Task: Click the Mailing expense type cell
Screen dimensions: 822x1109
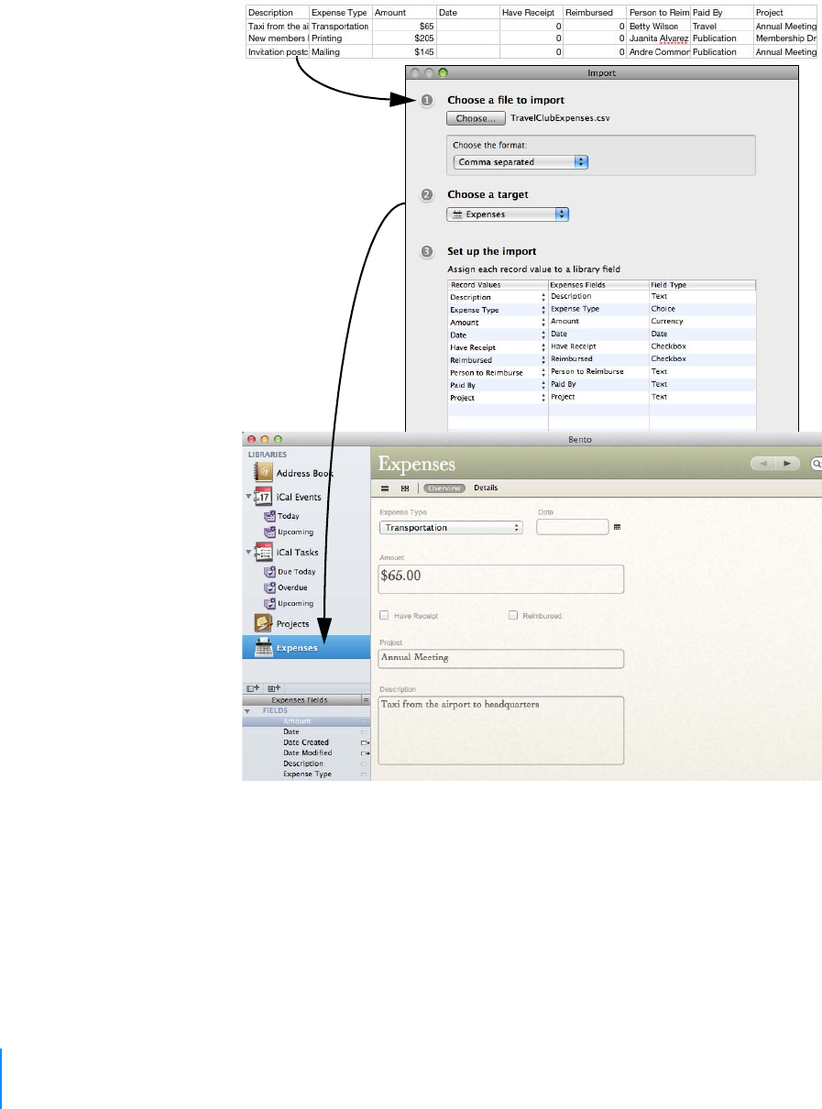Action: pos(341,52)
